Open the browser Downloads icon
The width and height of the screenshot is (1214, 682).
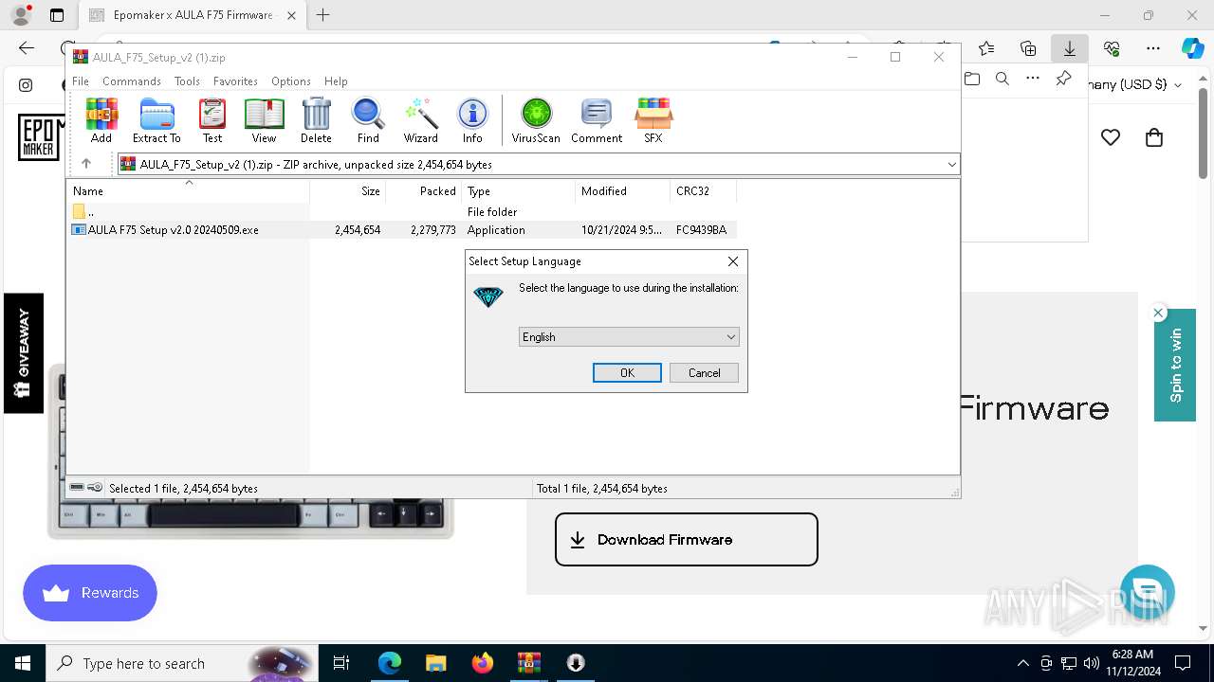click(1070, 48)
